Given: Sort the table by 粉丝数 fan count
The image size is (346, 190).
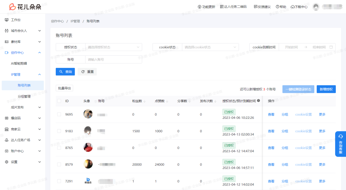Looking at the screenshot, I should (x=139, y=101).
